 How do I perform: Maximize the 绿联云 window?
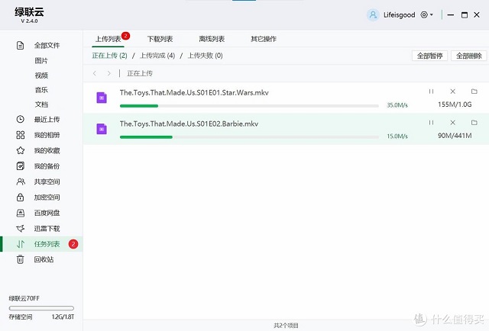pos(465,14)
